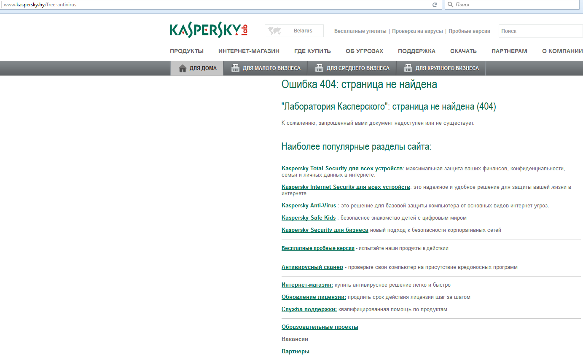Open Kaspersky Total Security для всех устройств link
583x360 pixels.
342,169
